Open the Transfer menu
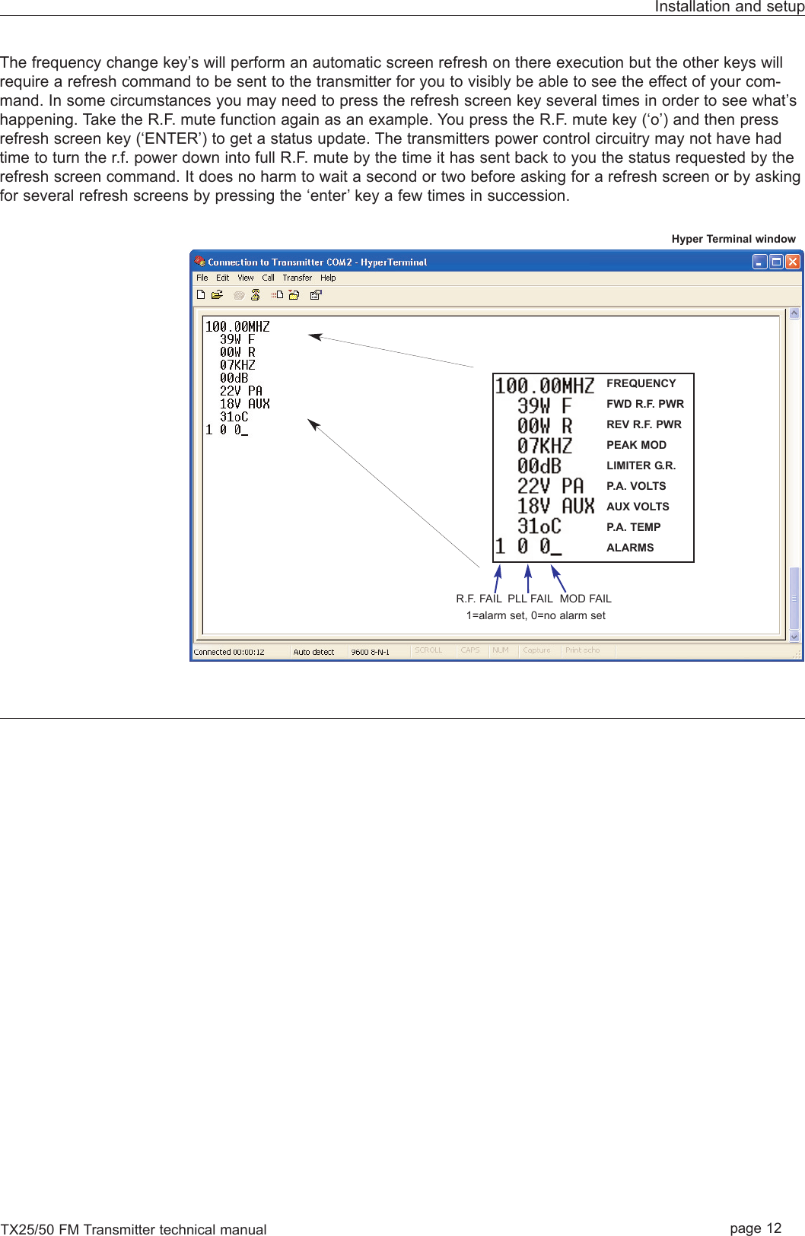Viewport: 805px width, 1236px height. coord(297,278)
